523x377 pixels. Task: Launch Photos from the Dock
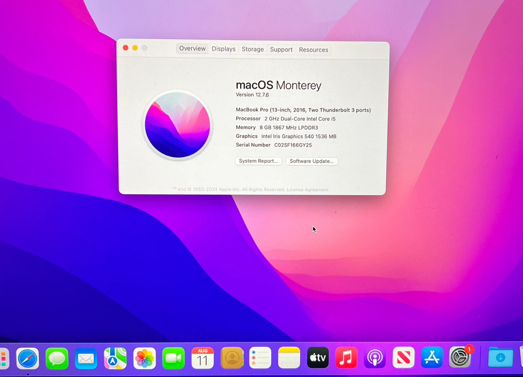point(144,358)
